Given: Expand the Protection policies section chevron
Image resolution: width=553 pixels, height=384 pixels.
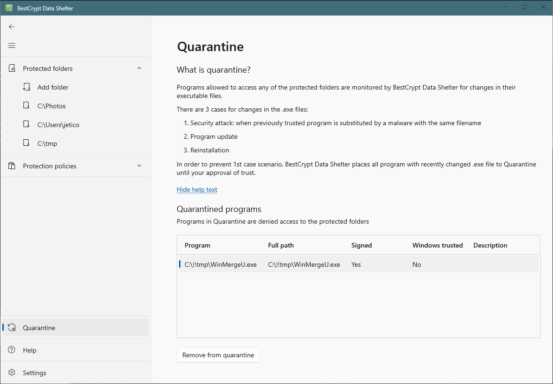Looking at the screenshot, I should [x=139, y=166].
